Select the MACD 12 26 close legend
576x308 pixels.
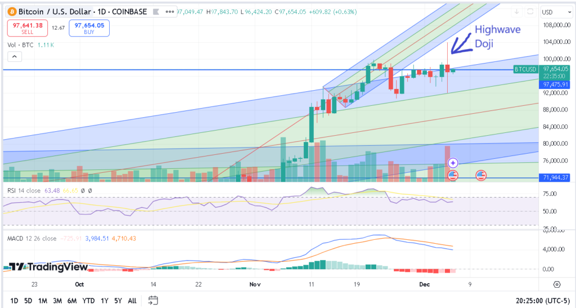(x=31, y=239)
